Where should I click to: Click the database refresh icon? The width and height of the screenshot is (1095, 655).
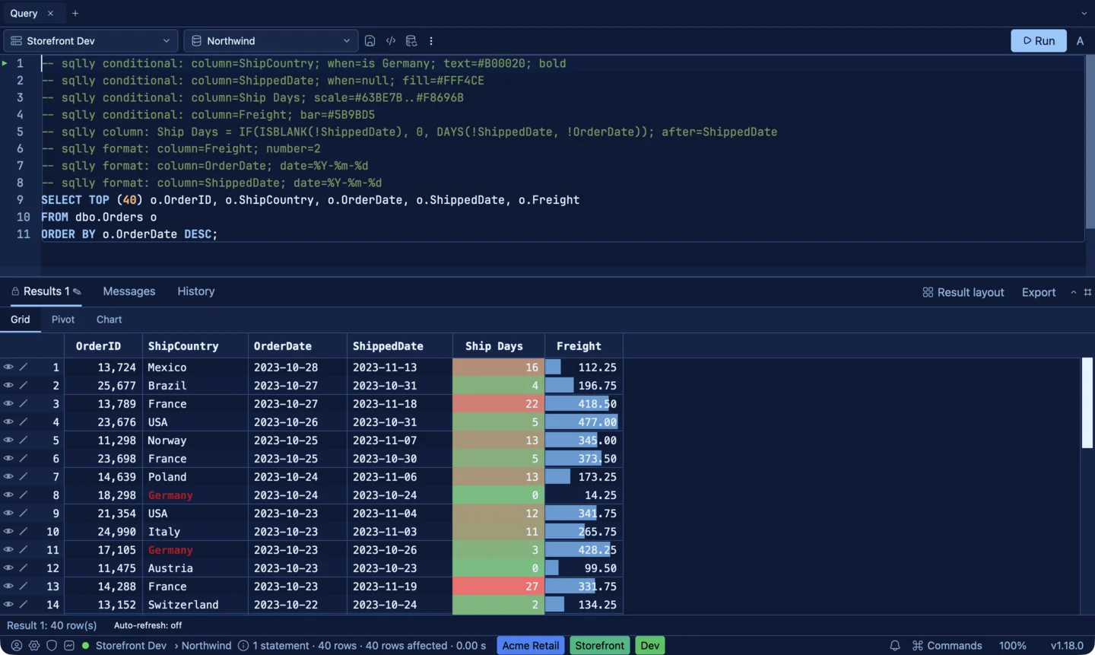[411, 41]
